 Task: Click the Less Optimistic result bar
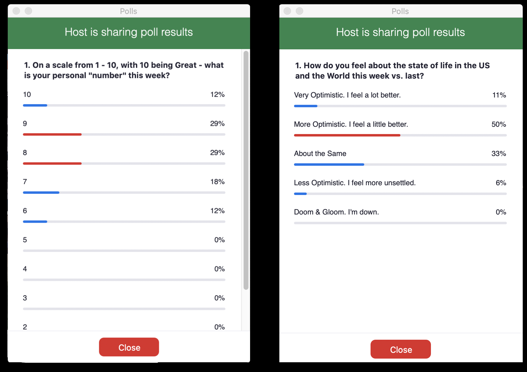(x=300, y=194)
